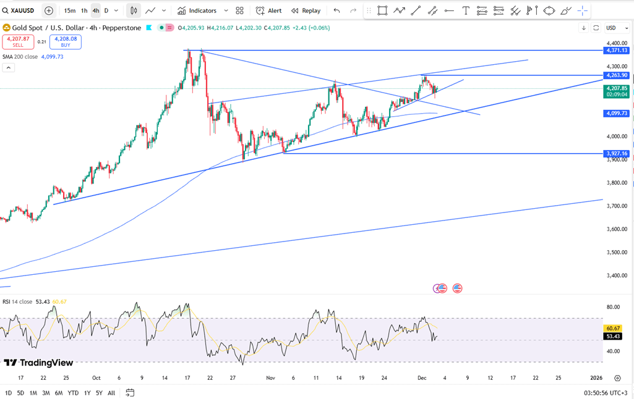
Task: Click the add symbol plus button
Action: pyautogui.click(x=49, y=10)
